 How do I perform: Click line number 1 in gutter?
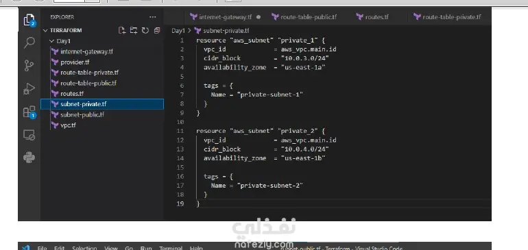182,40
